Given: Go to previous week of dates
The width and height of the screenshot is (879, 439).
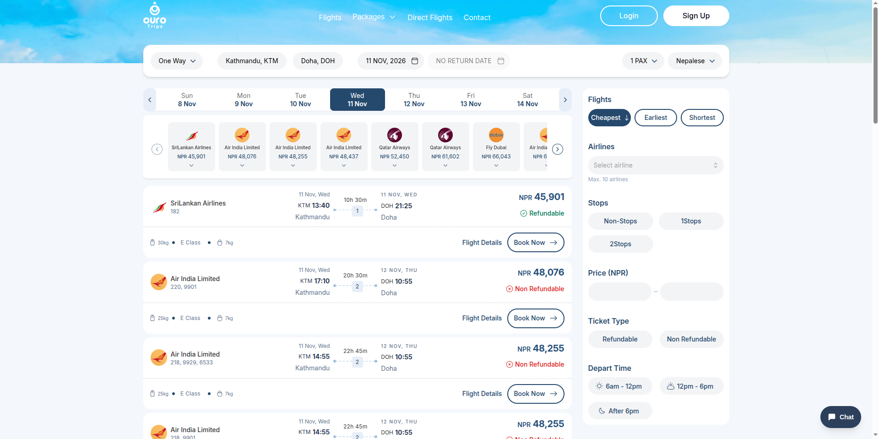Looking at the screenshot, I should click(x=150, y=100).
